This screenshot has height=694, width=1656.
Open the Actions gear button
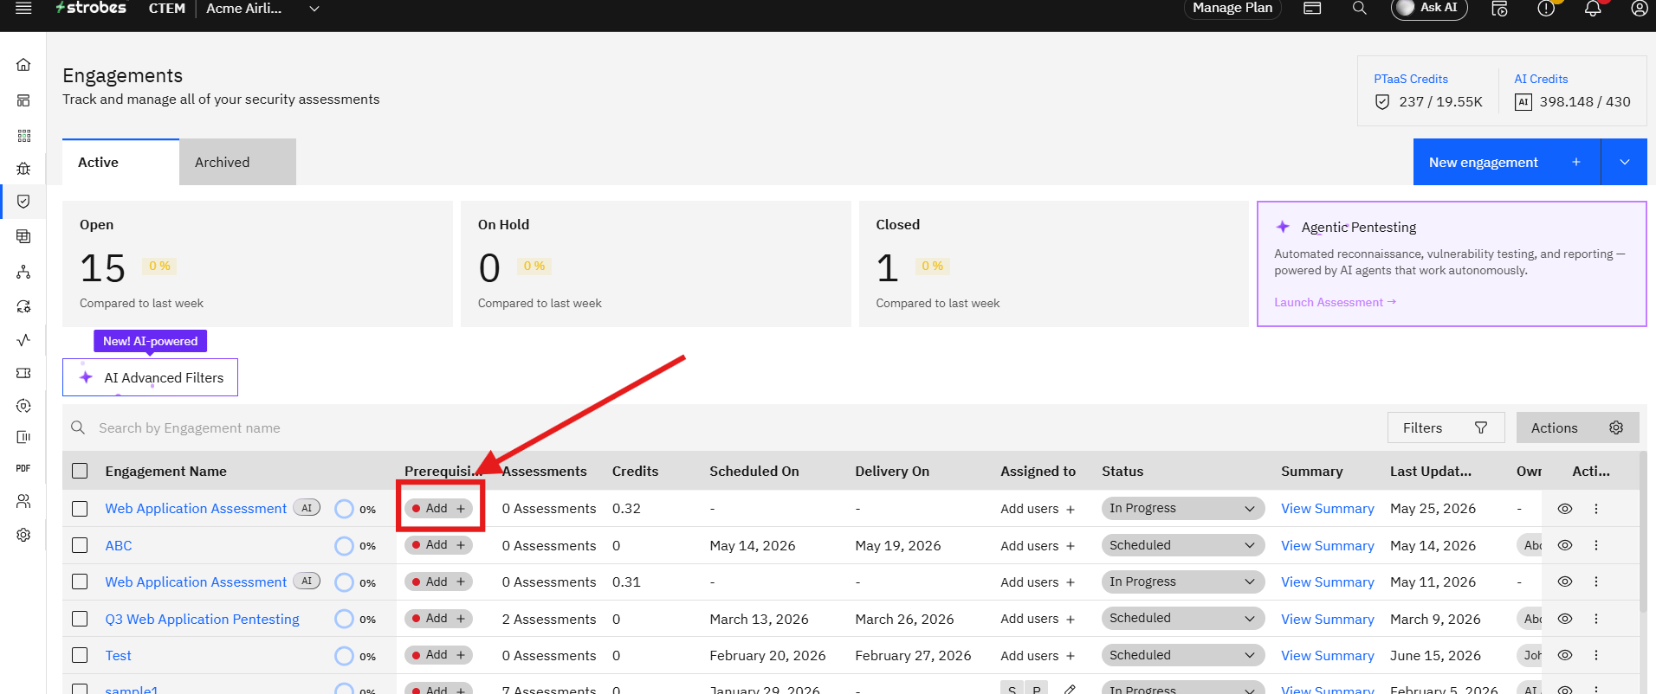(x=1577, y=427)
